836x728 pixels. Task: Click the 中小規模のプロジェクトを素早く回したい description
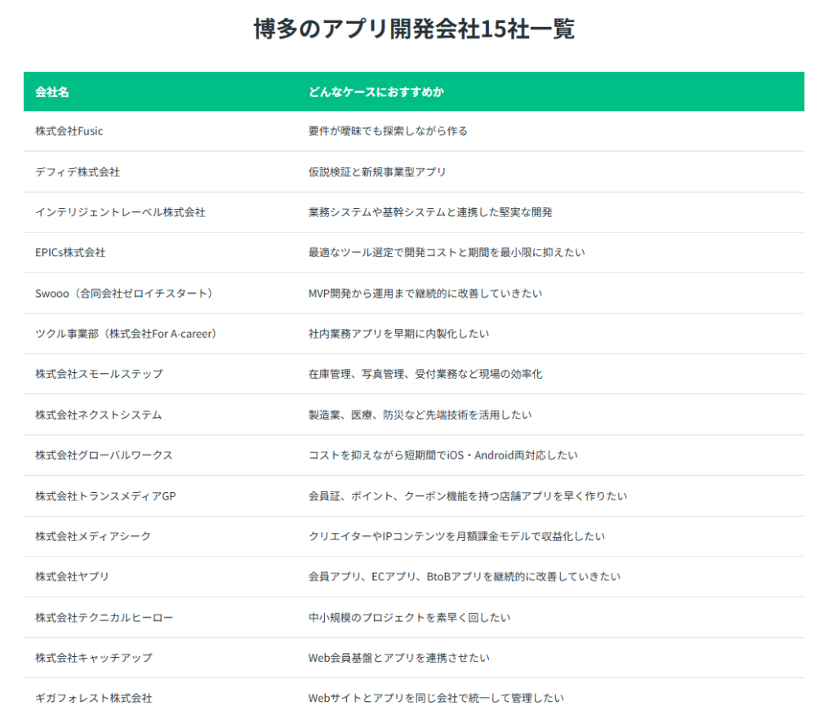(409, 617)
